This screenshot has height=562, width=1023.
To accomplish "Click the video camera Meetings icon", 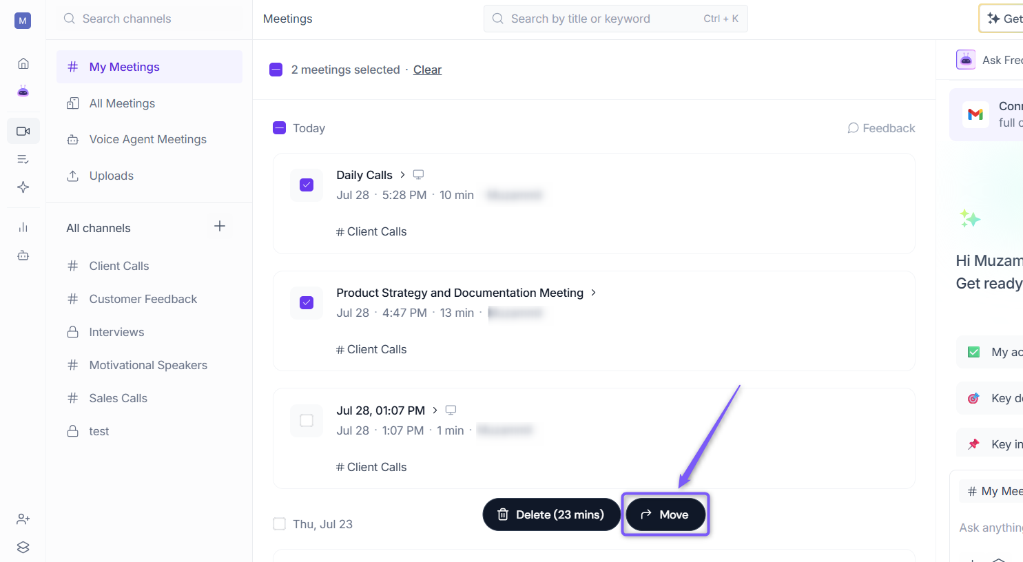I will (x=23, y=131).
